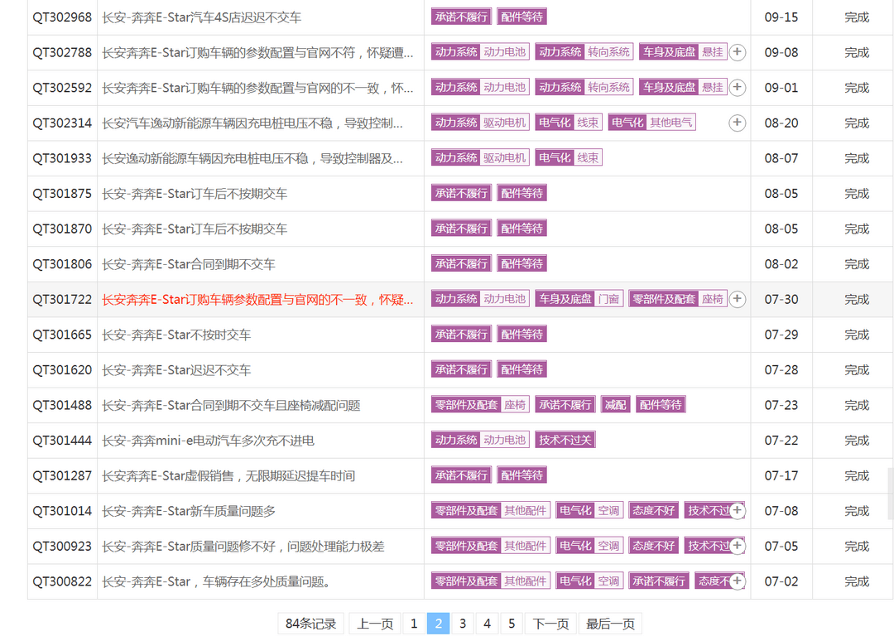This screenshot has width=894, height=641.
Task: Click the 上一页 previous page button
Action: coord(375,624)
